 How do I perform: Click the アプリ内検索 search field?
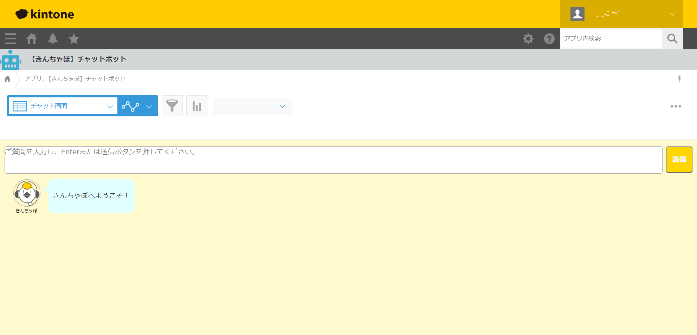coord(611,39)
